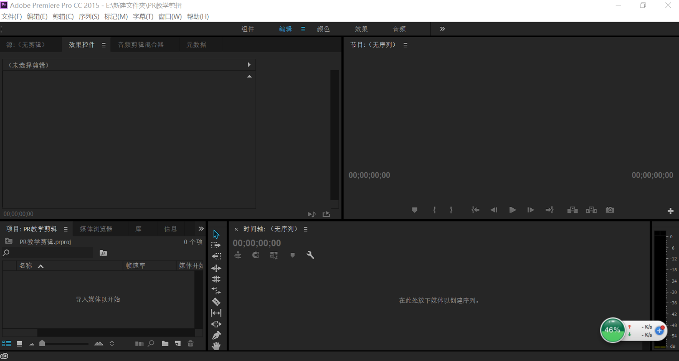The width and height of the screenshot is (679, 361).
Task: Select the Rate Stretch tool
Action: [x=216, y=290]
